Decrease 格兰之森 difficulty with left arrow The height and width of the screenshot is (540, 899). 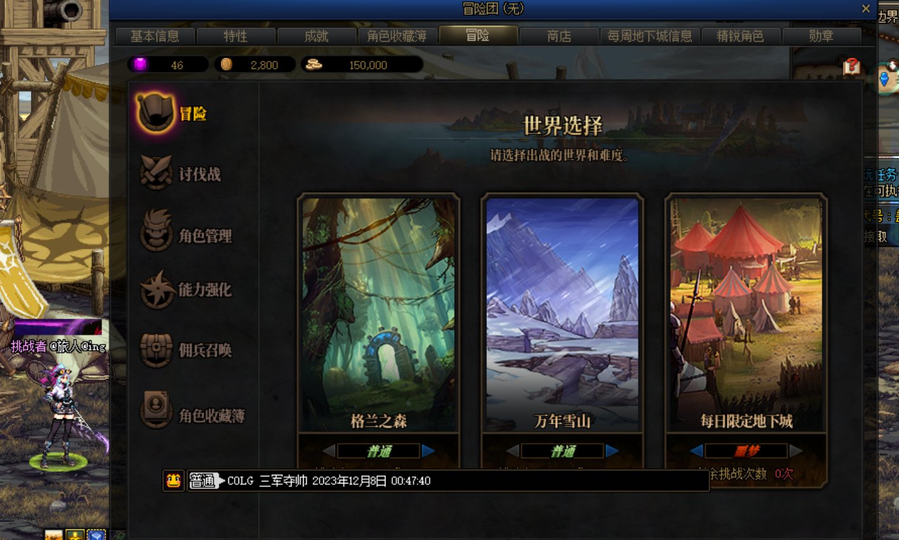point(328,451)
